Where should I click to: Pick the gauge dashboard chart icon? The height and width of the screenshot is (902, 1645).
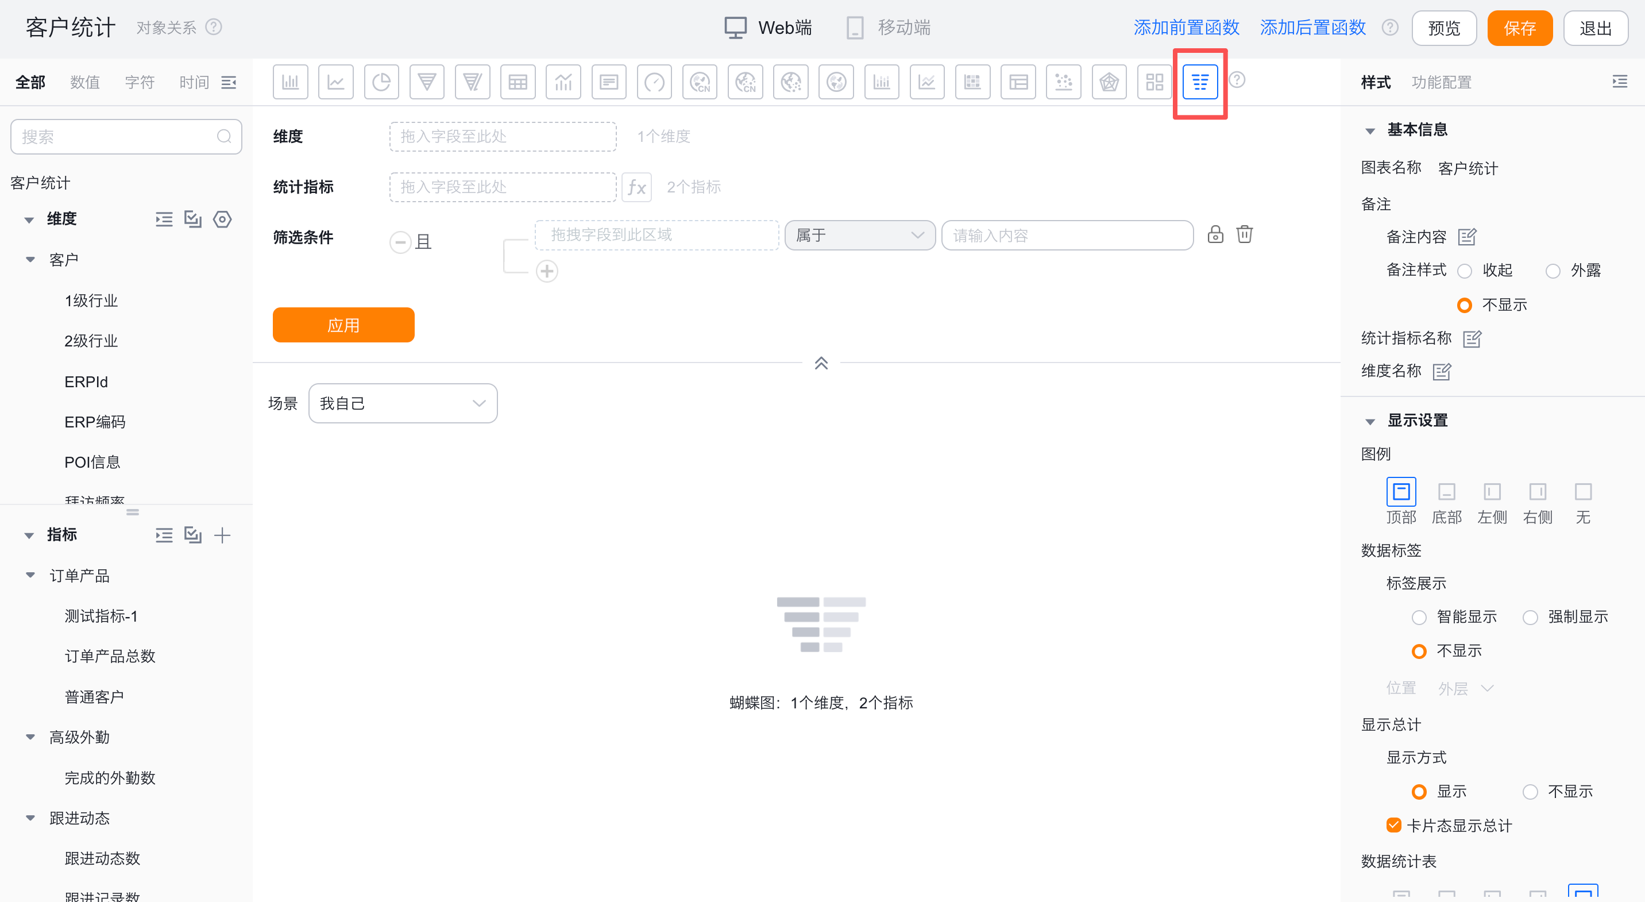coord(654,82)
